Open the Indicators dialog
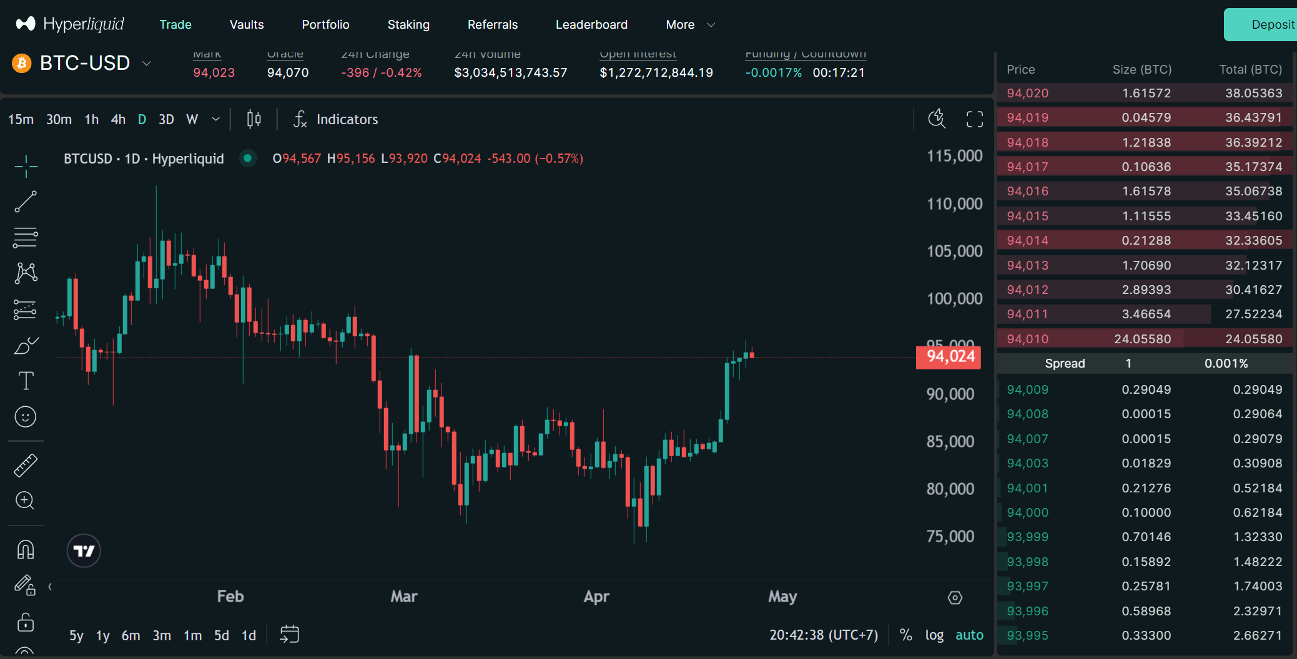The width and height of the screenshot is (1297, 659). coord(336,119)
